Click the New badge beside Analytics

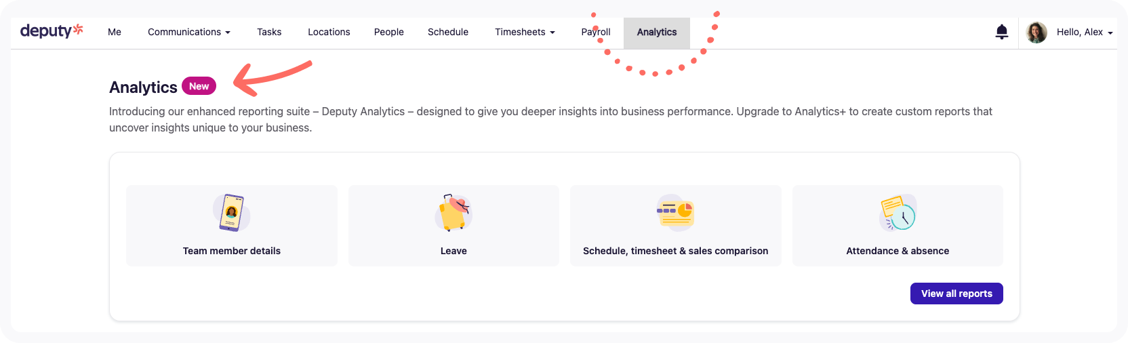(x=199, y=86)
